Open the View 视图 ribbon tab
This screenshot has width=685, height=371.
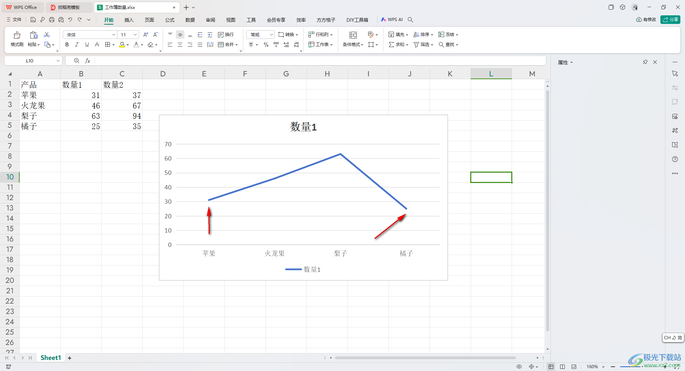[x=231, y=20]
